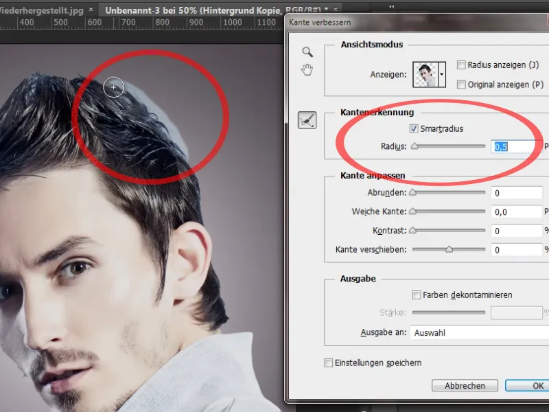This screenshot has width=549, height=412.
Task: Open the Anzeigen view mode dropdown arrow
Action: pos(442,74)
